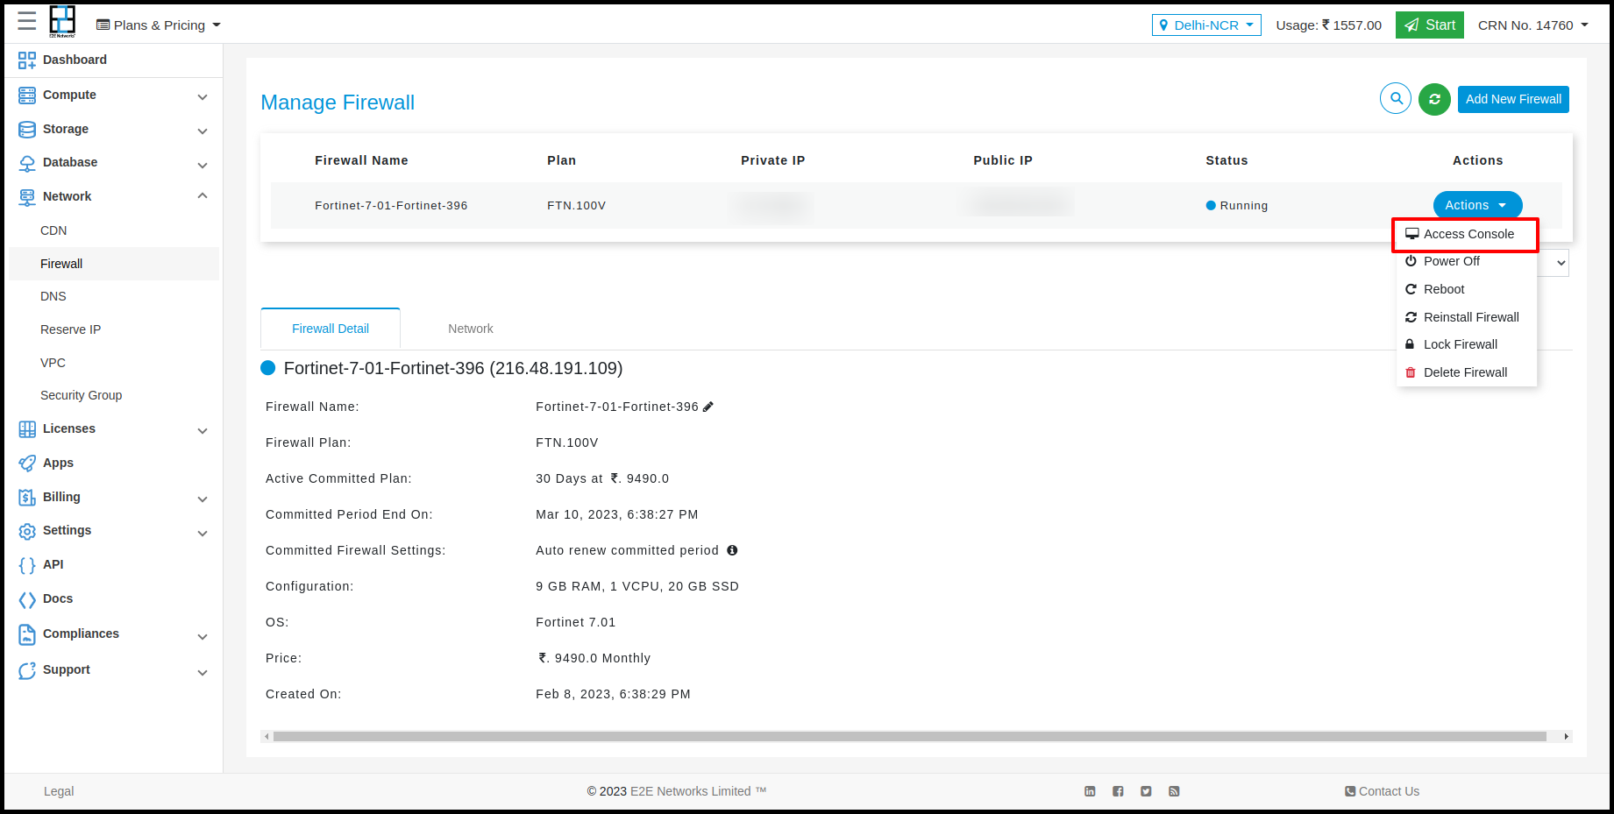Screen dimensions: 1614x814
Task: Open DNS under Network
Action: point(53,296)
